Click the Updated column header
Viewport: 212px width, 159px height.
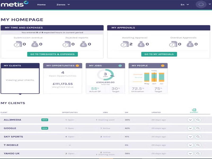[156, 112]
